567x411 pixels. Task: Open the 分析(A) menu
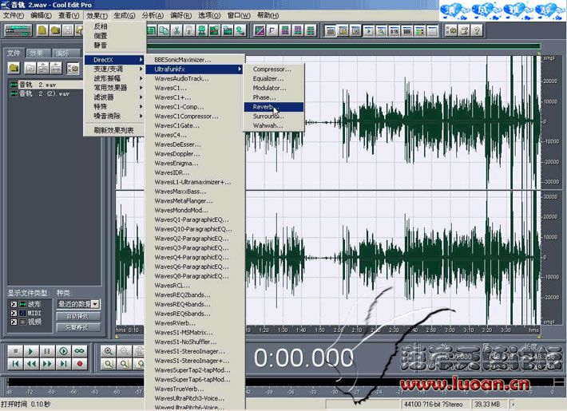[153, 15]
